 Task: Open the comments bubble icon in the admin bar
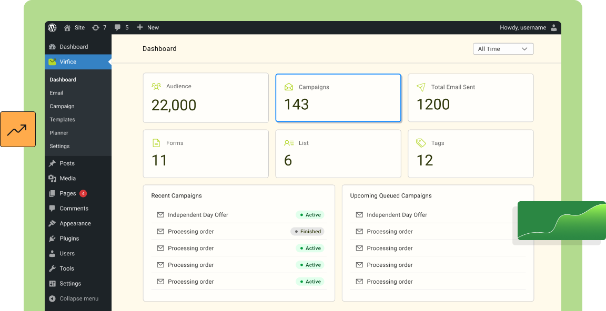click(x=118, y=28)
